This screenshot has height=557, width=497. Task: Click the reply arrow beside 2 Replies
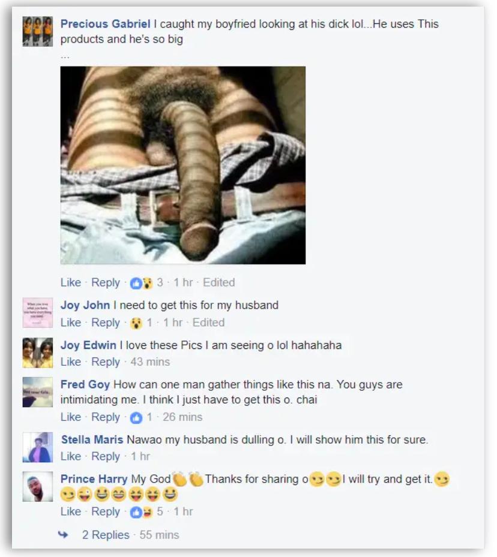coord(63,534)
